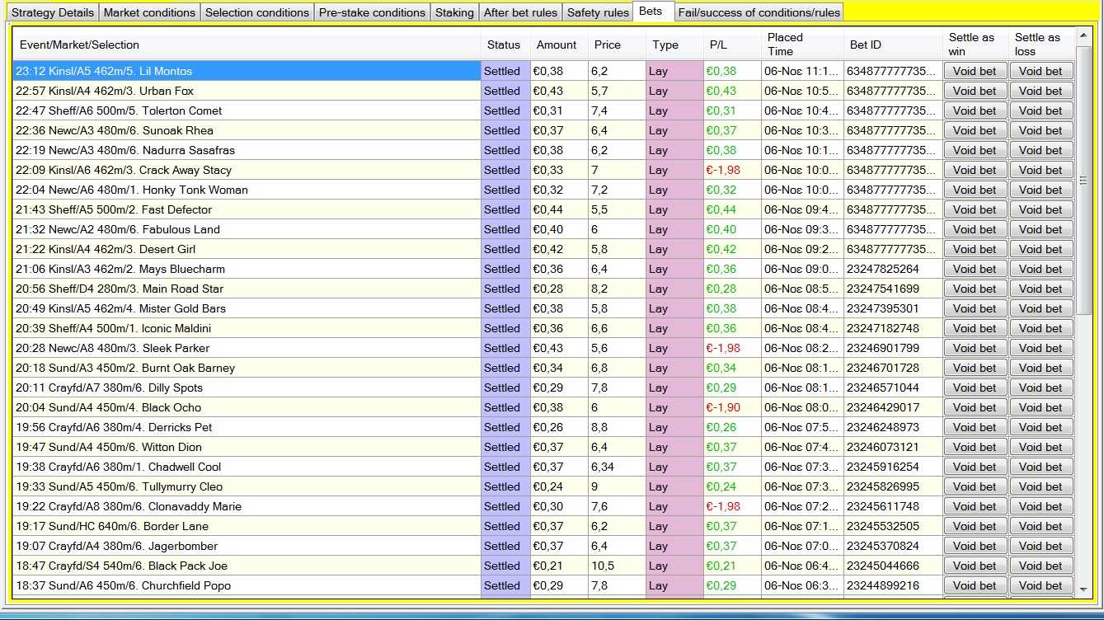Viewport: 1104px width, 620px height.
Task: Click Settle as win for Crack Away Stacy
Action: point(975,170)
